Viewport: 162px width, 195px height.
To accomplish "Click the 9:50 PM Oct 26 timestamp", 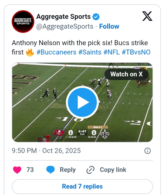I will [46, 151].
